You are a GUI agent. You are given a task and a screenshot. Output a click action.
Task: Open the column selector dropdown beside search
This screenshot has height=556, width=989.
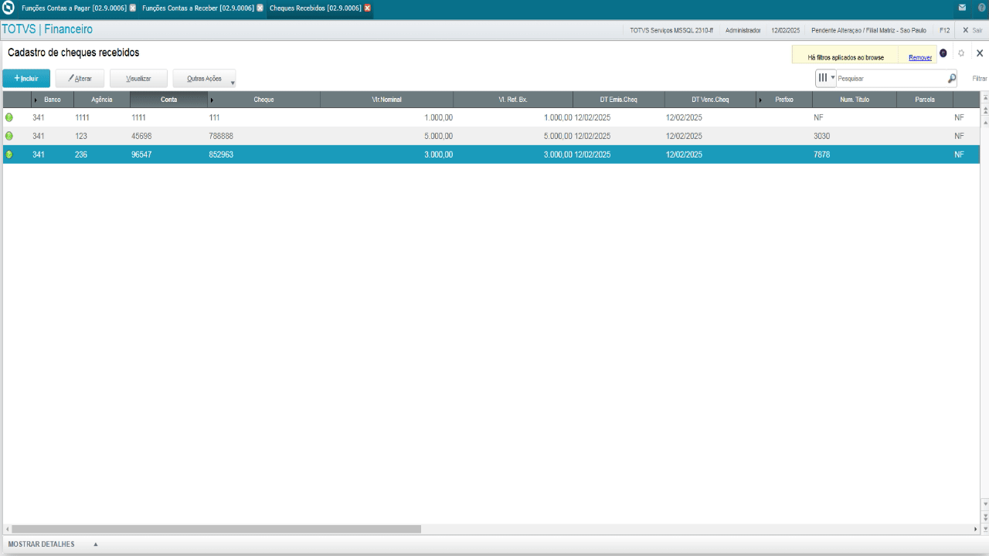tap(826, 78)
